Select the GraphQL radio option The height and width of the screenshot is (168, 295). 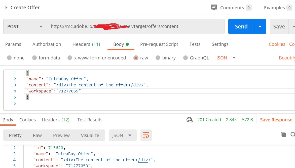coord(186,58)
